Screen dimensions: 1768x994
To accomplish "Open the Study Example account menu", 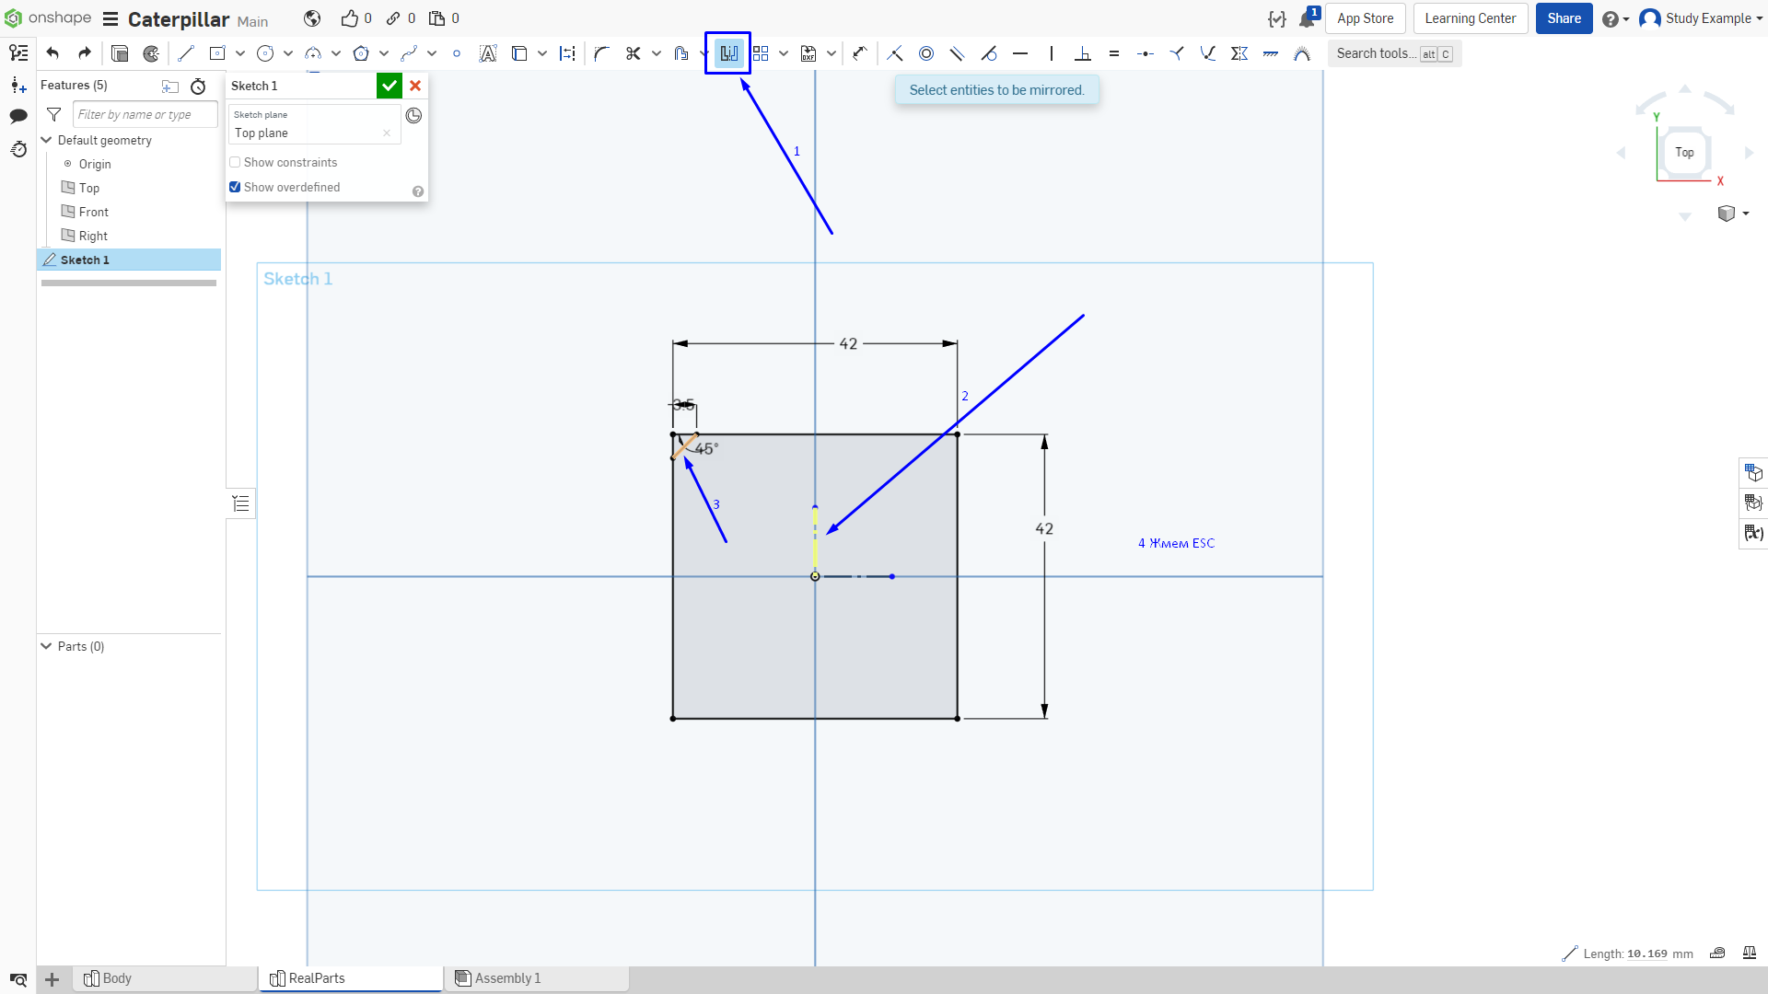I will 1701,18.
